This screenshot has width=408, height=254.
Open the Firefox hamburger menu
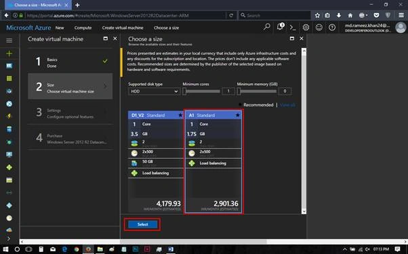[401, 16]
